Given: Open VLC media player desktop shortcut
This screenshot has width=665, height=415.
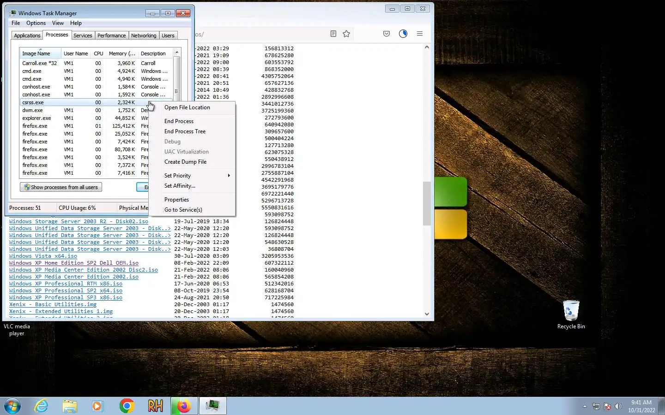Looking at the screenshot, I should (17, 330).
